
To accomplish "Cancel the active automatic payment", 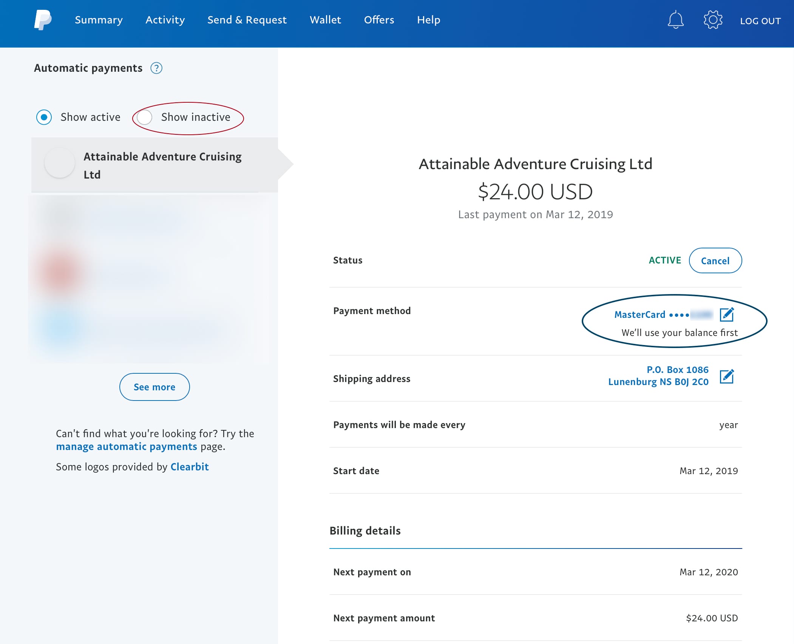I will [715, 260].
